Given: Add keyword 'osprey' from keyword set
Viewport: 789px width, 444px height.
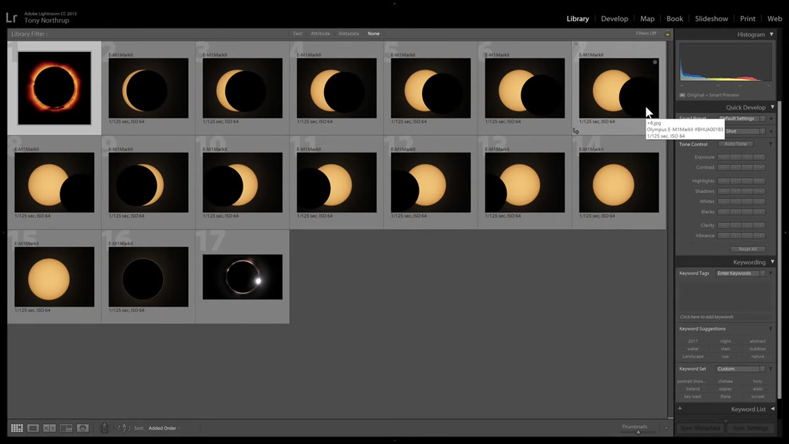Looking at the screenshot, I should pos(725,389).
